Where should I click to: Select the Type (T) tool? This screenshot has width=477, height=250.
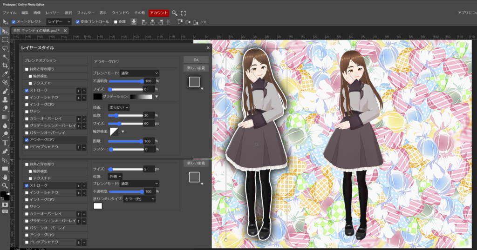pos(5,143)
